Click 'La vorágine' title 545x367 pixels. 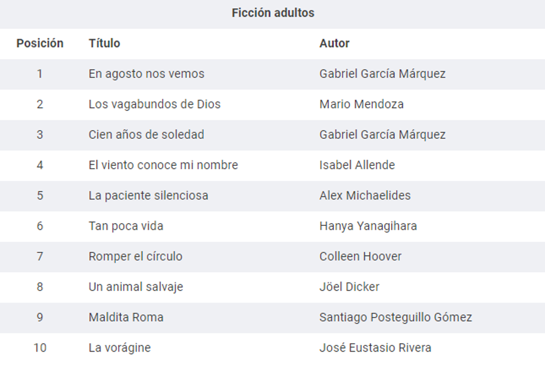tap(119, 348)
